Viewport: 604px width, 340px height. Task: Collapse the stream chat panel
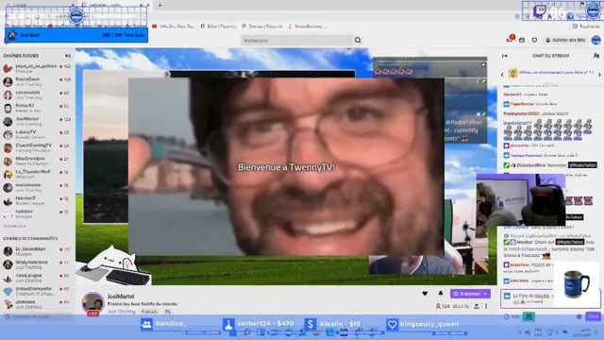505,56
